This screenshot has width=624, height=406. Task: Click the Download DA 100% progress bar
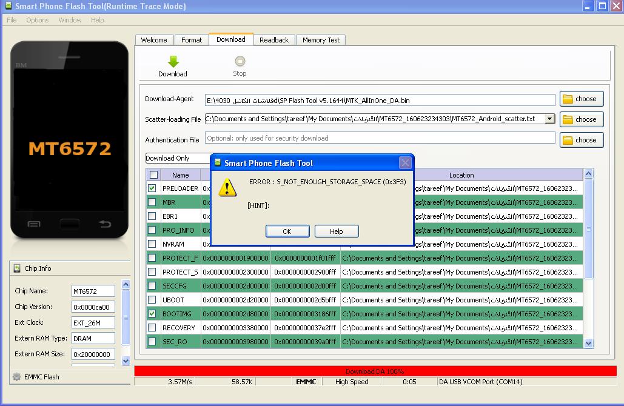tap(375, 371)
